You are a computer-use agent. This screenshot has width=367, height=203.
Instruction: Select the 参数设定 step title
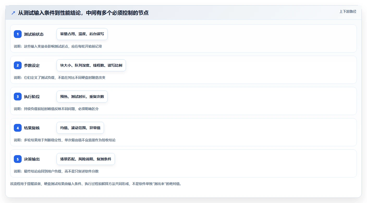tap(32, 66)
